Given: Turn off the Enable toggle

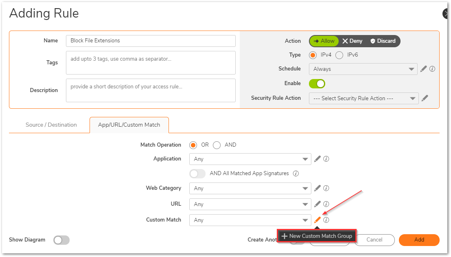Looking at the screenshot, I should [x=317, y=83].
